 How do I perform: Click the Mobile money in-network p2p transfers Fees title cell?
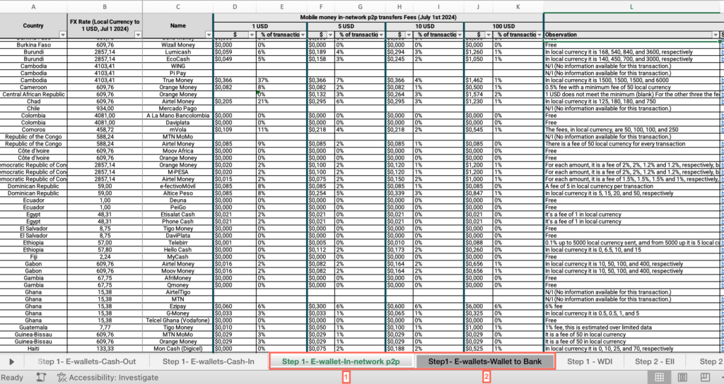(x=378, y=18)
